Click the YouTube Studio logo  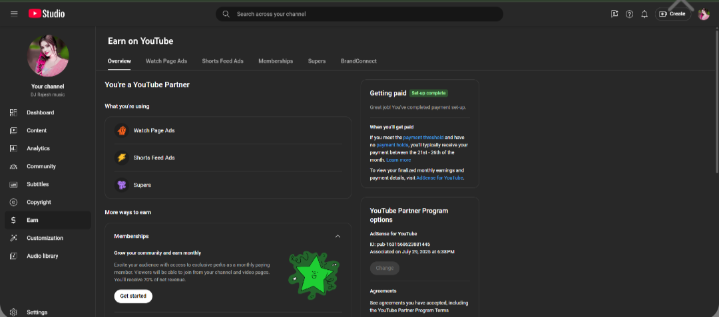47,14
